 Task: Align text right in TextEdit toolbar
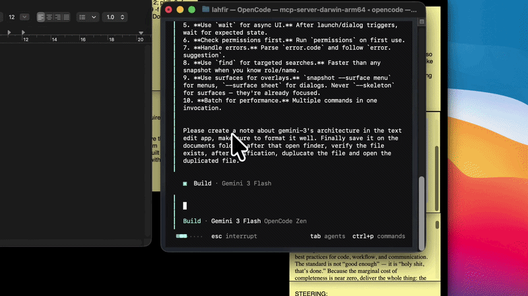click(x=58, y=17)
